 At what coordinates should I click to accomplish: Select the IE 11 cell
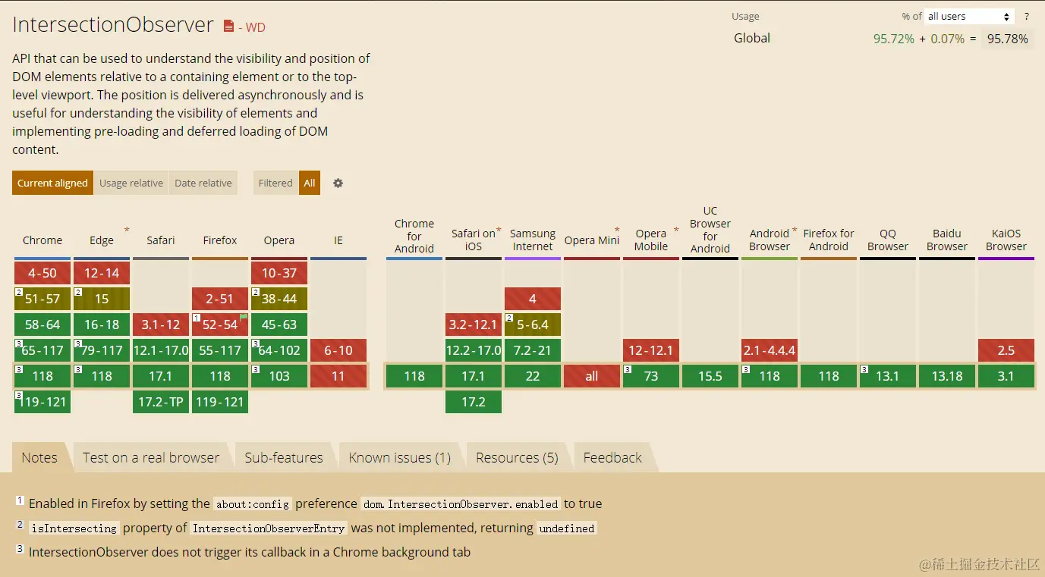pos(338,376)
